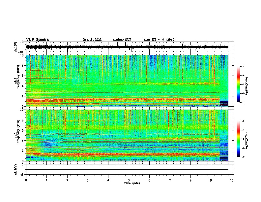Viewport: 261px width, 202px height.
Task: Click the "6" kHz tick on ch.2 frequency axis
Action: coord(23,130)
